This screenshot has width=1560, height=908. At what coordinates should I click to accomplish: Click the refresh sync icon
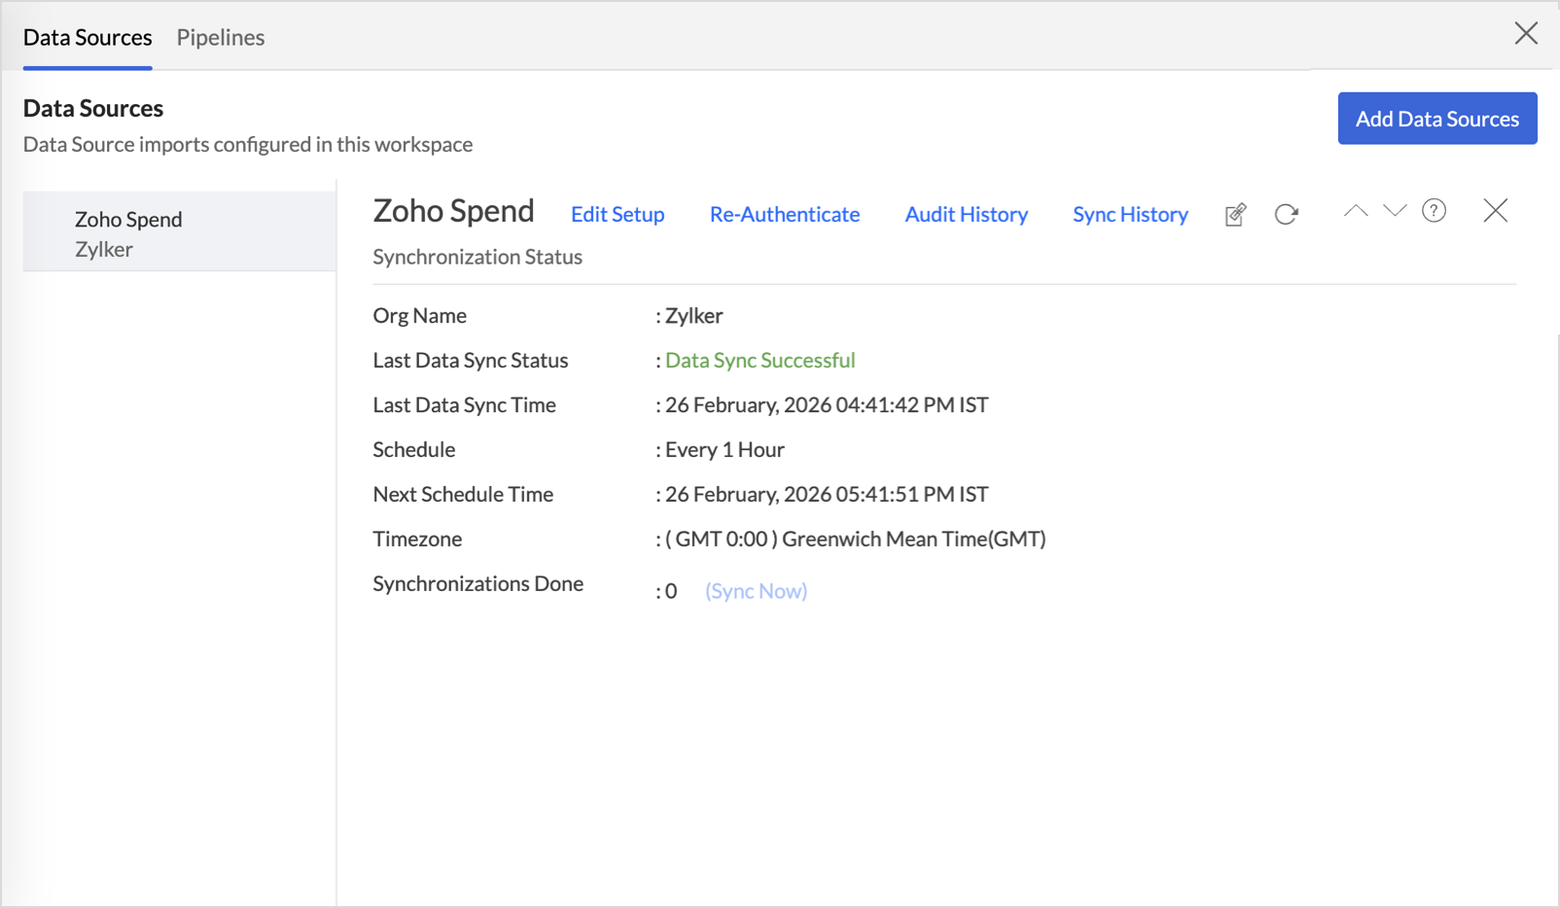pyautogui.click(x=1286, y=214)
